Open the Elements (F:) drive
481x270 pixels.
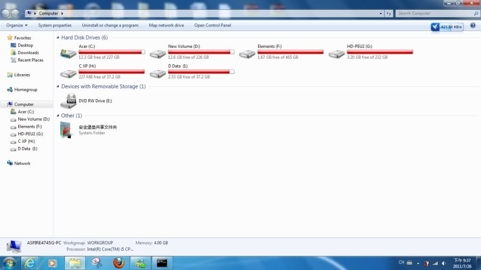point(247,54)
